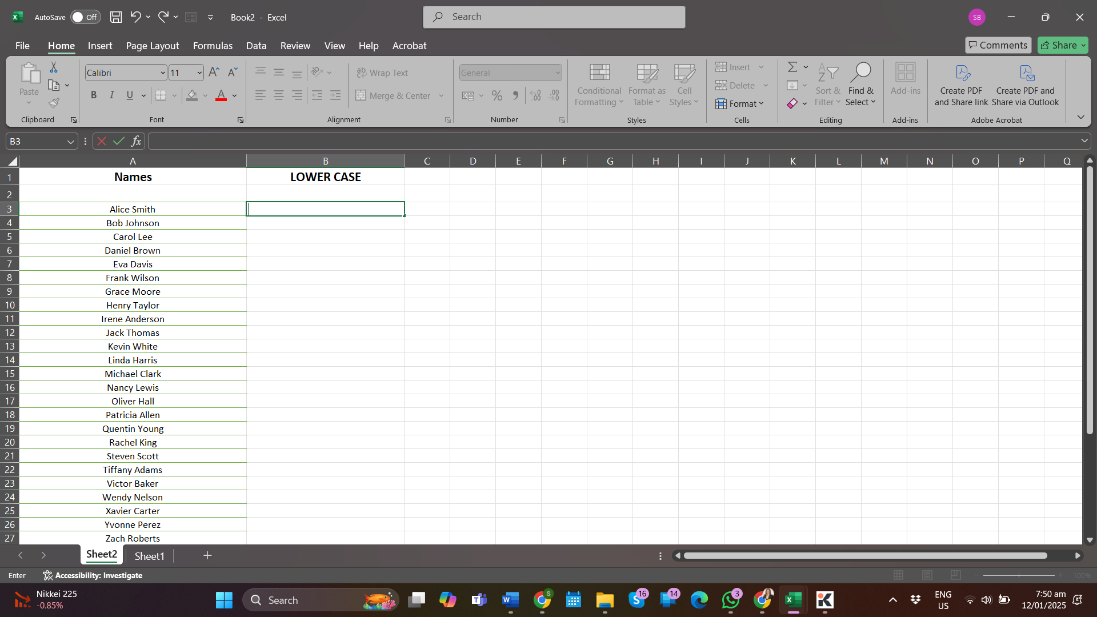Click the Percent Style icon
1097x617 pixels.
(497, 95)
